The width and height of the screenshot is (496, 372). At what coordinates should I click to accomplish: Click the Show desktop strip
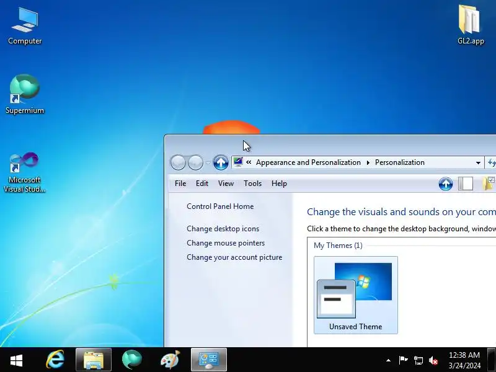click(492, 360)
